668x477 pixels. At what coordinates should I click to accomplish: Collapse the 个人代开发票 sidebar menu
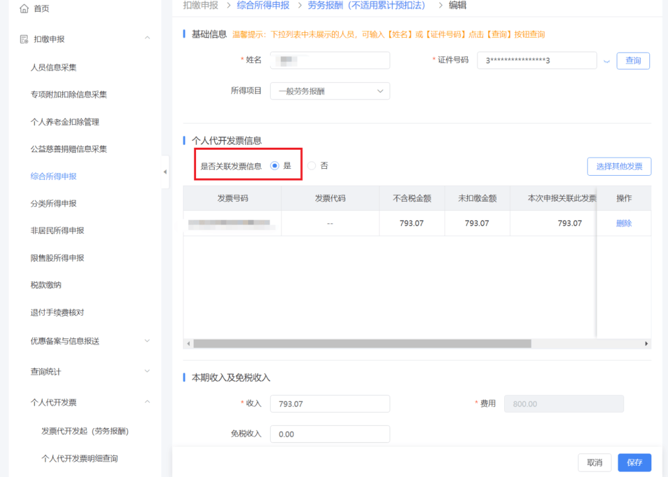(x=147, y=402)
